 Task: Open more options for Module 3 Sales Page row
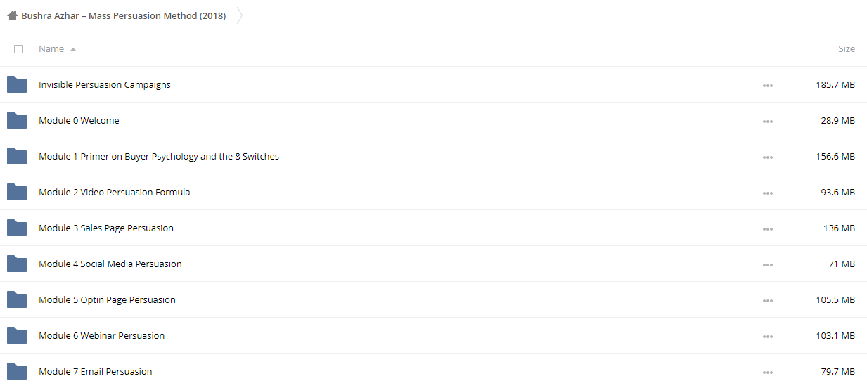point(767,229)
